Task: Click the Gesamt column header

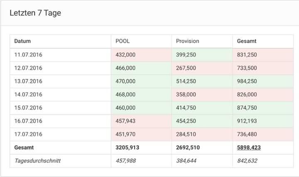Action: pos(247,41)
